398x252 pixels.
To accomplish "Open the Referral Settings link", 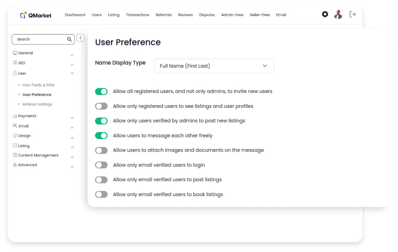I will point(37,104).
